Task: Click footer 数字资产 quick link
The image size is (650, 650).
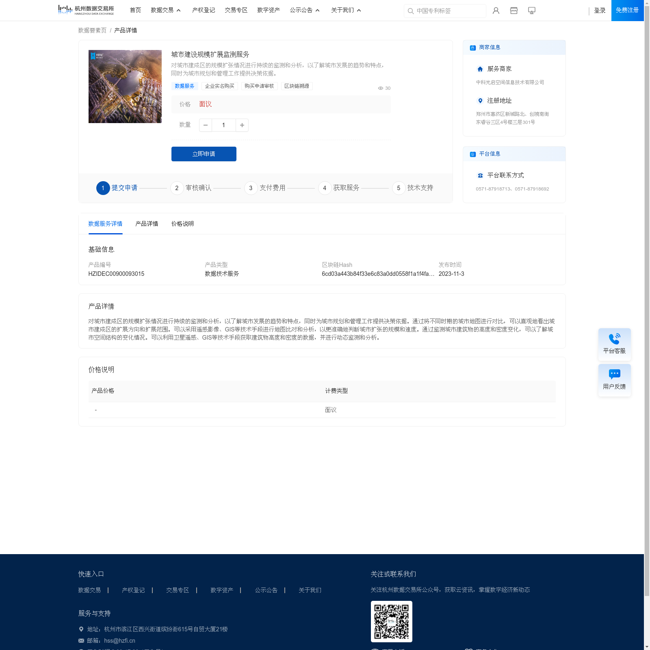Action: [222, 590]
